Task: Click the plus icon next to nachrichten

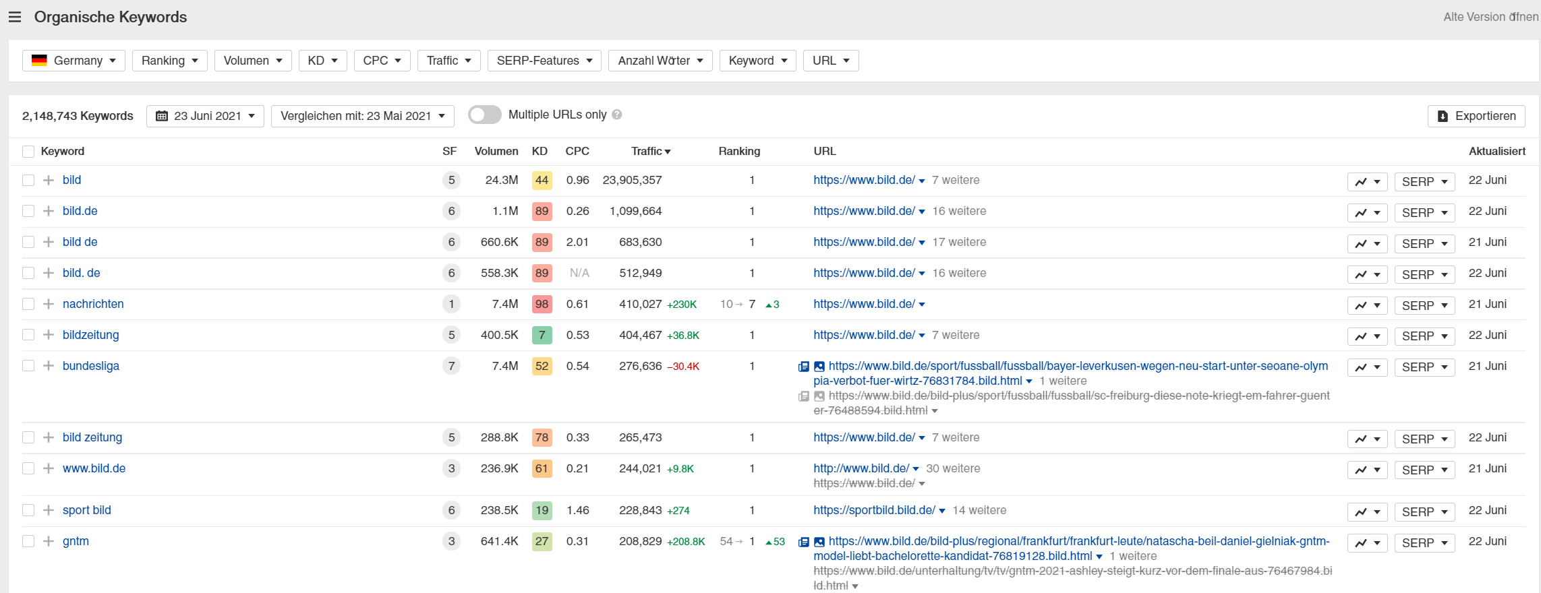Action: pos(49,304)
